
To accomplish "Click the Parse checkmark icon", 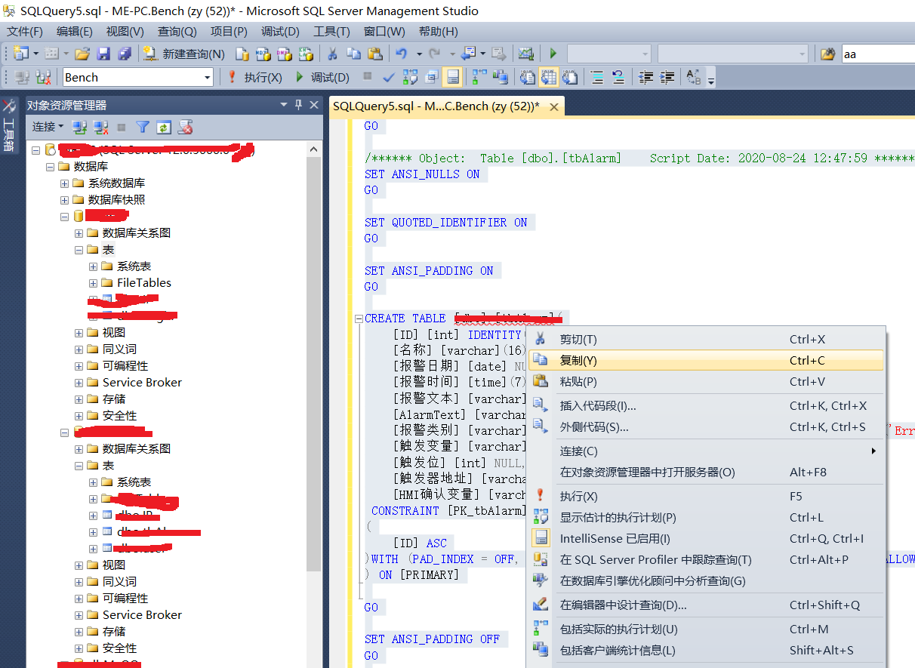I will tap(389, 77).
